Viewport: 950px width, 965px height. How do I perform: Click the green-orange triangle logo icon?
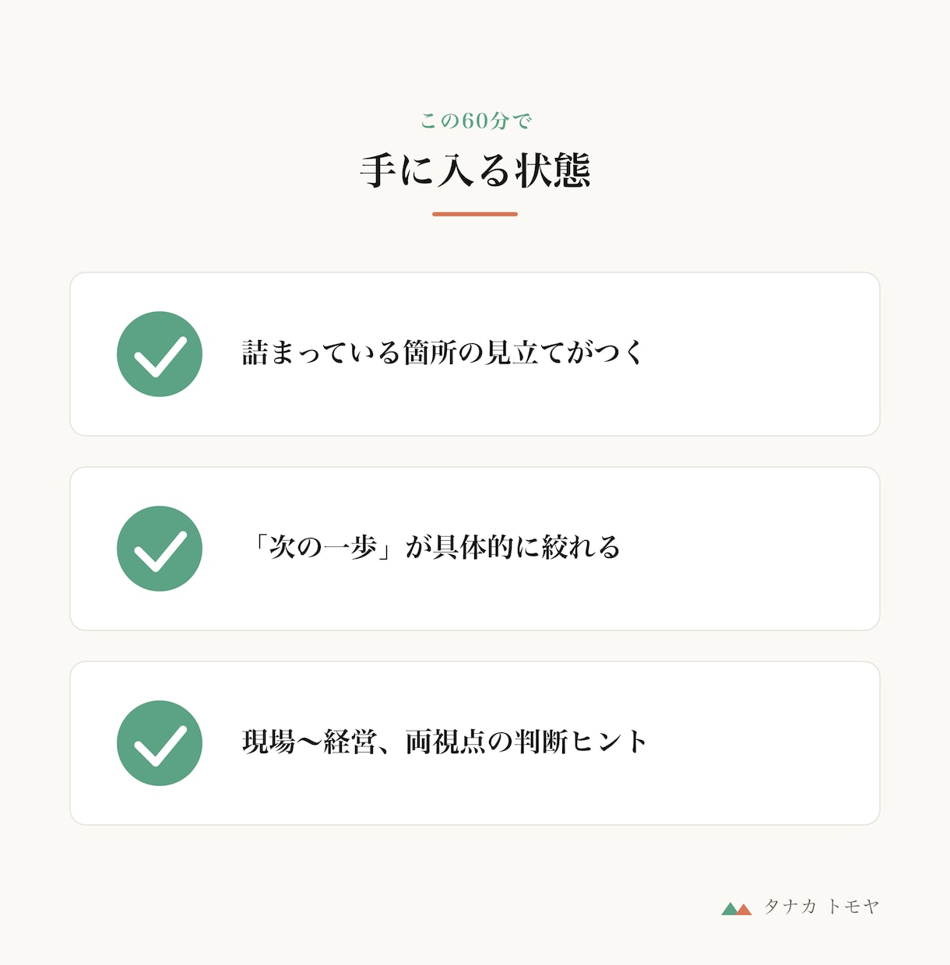737,908
